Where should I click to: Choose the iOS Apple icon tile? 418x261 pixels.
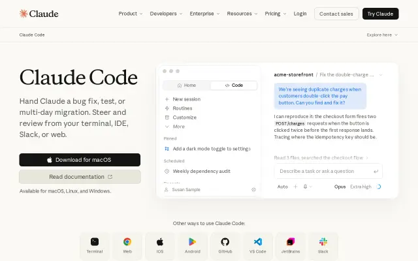pyautogui.click(x=159, y=246)
